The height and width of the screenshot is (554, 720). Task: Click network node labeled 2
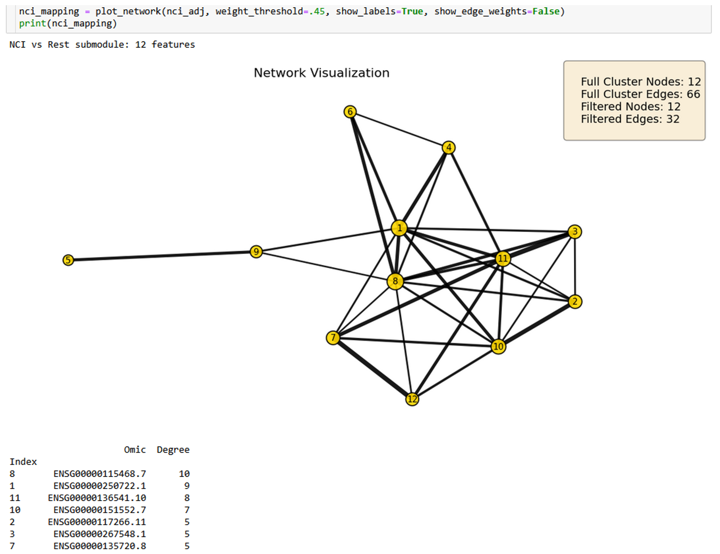point(575,302)
